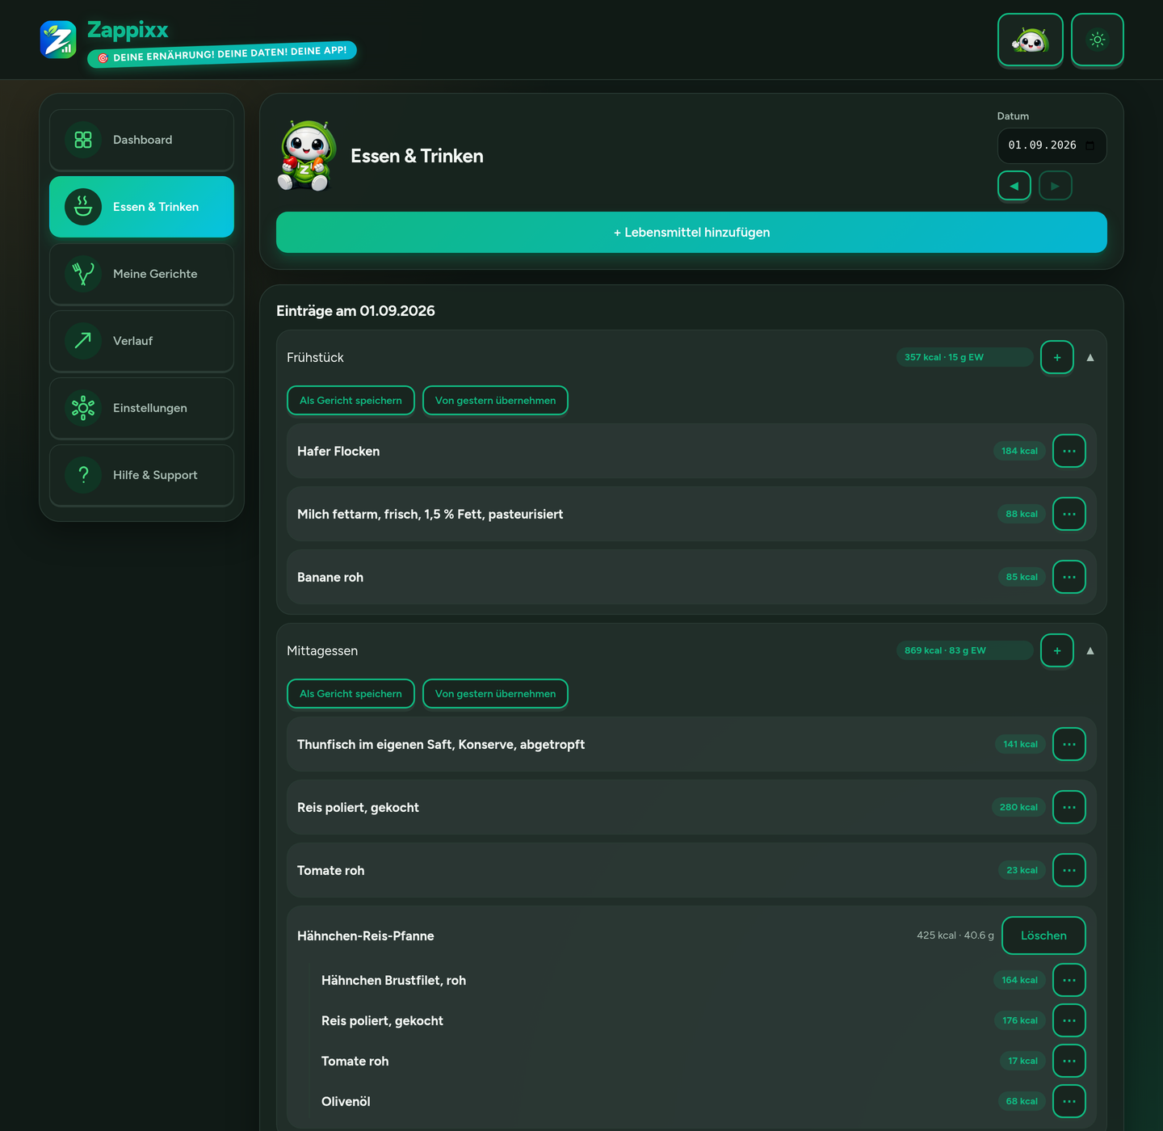Open the mascot profile button in header
This screenshot has width=1163, height=1131.
click(1031, 40)
